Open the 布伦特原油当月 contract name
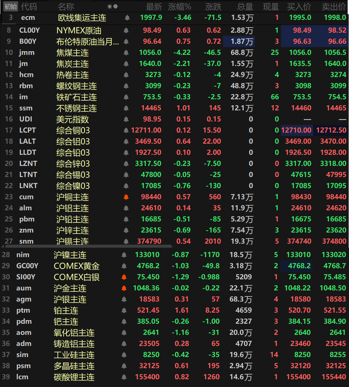The height and width of the screenshot is (387, 349). [x=87, y=42]
